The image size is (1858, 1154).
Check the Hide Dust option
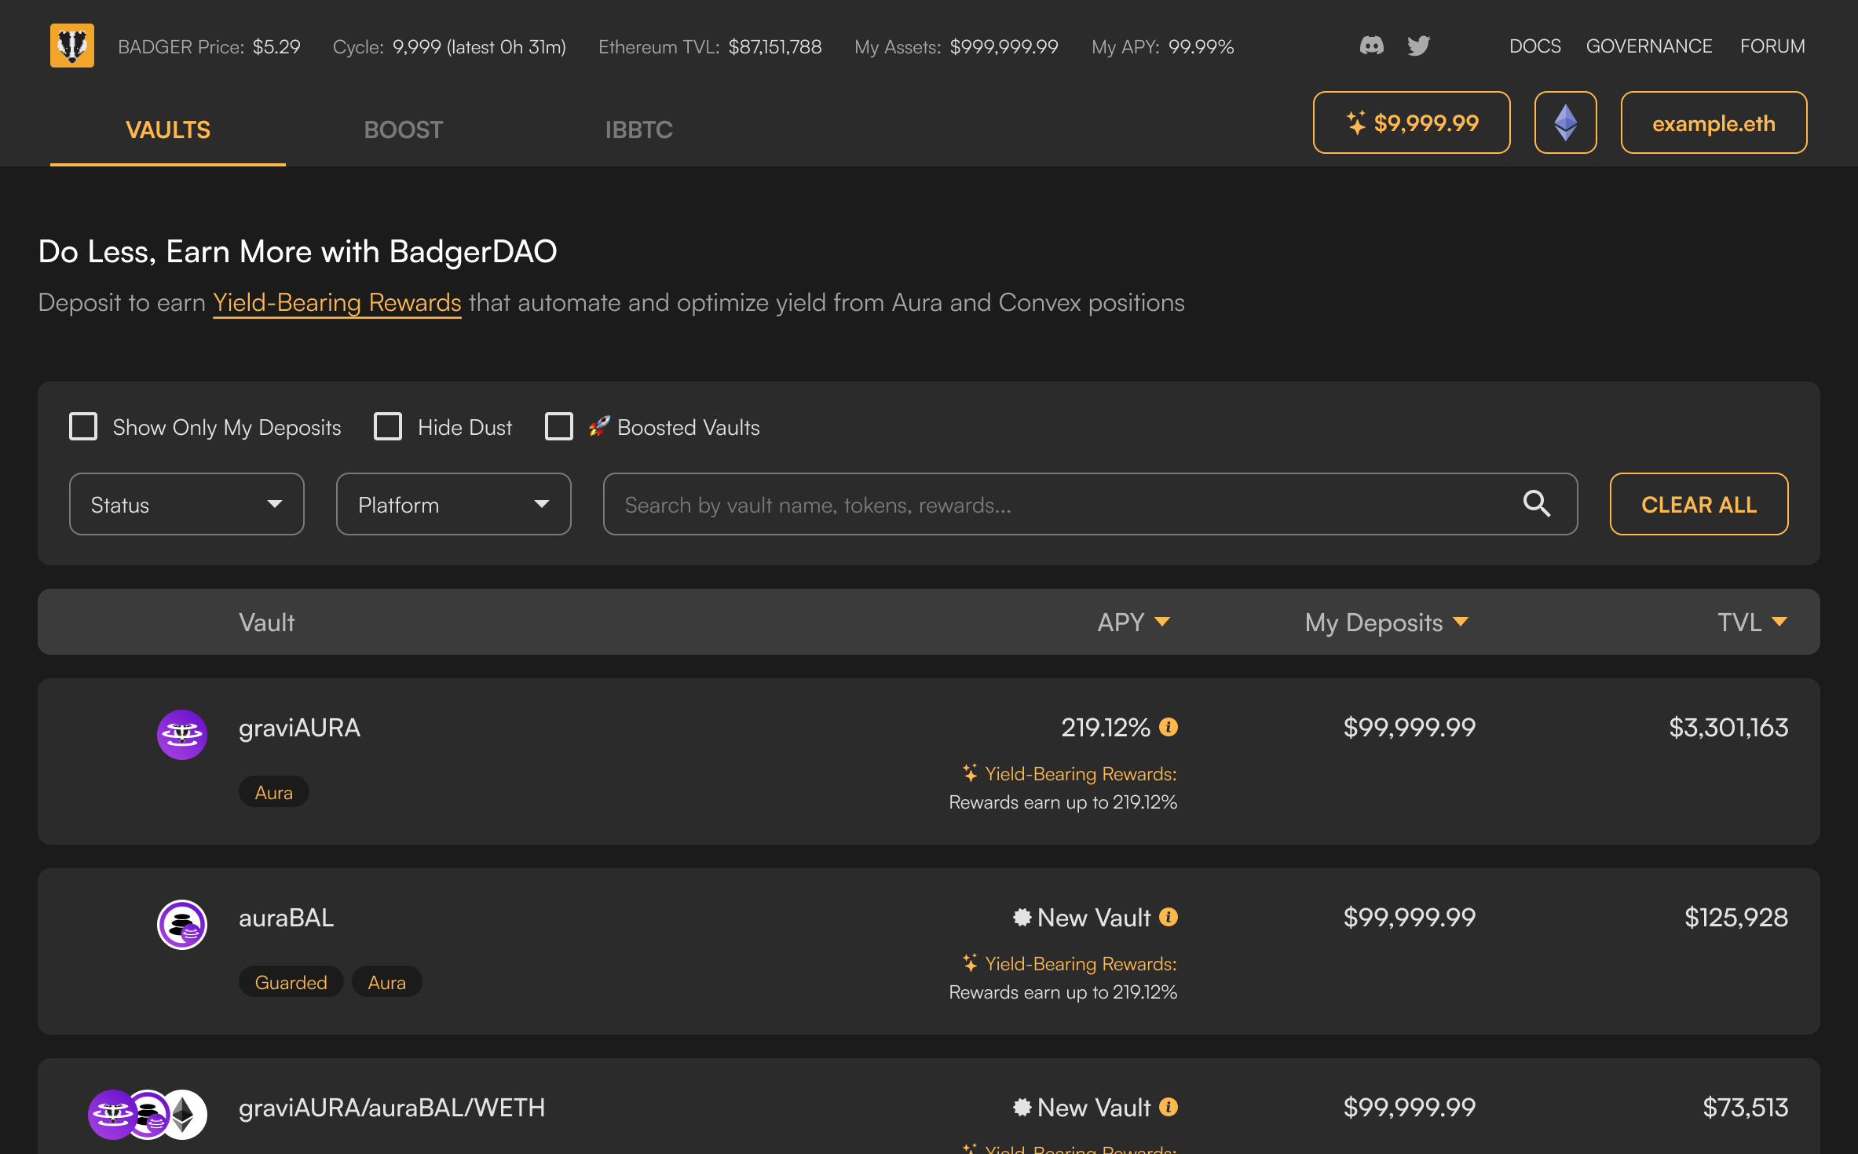tap(388, 426)
